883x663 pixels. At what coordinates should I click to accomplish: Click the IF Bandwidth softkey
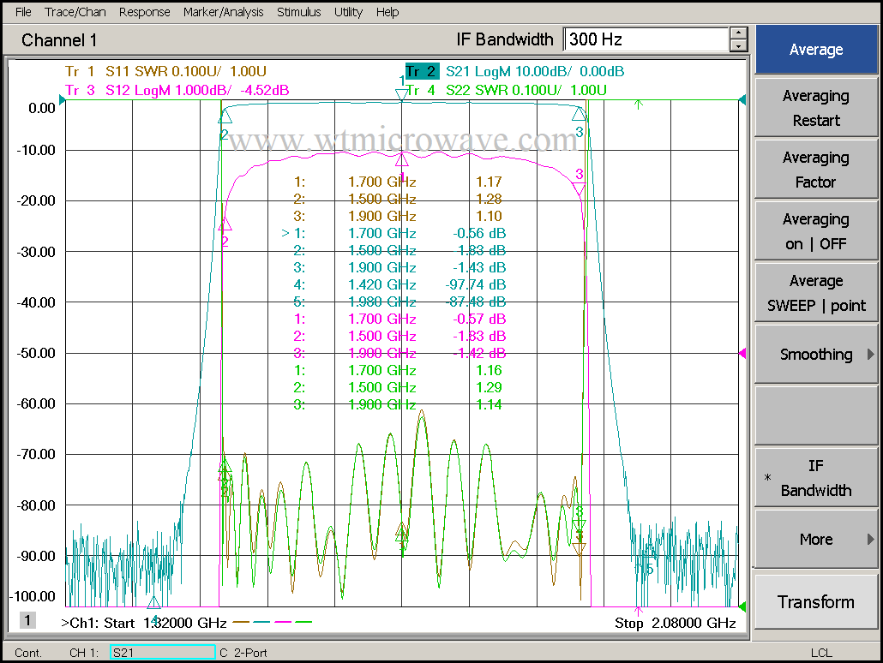point(815,476)
